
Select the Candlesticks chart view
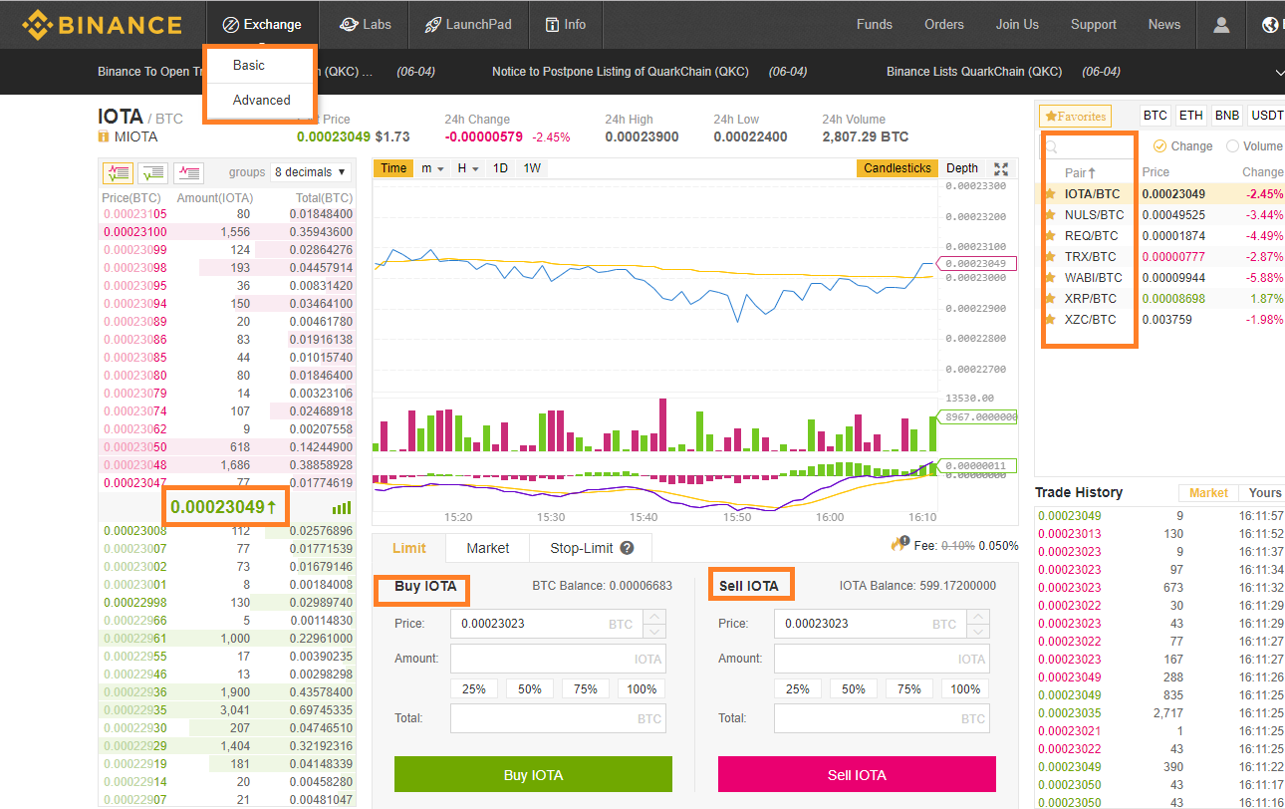pos(898,168)
